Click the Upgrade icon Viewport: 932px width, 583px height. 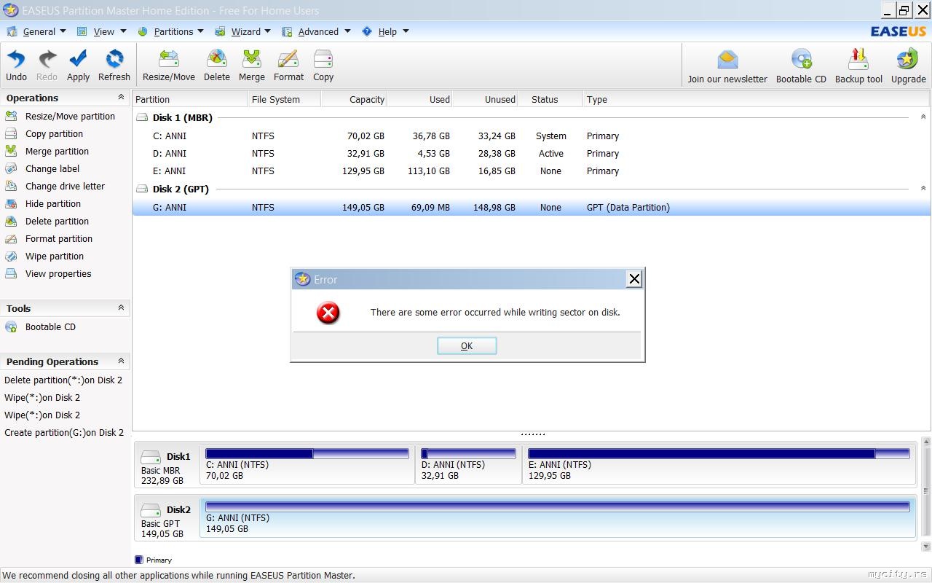[908, 67]
